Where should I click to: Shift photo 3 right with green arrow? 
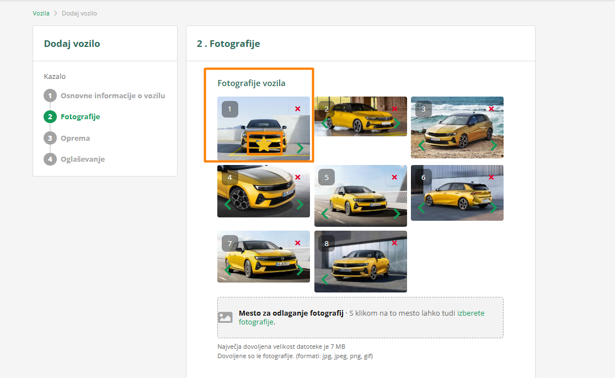(x=494, y=145)
